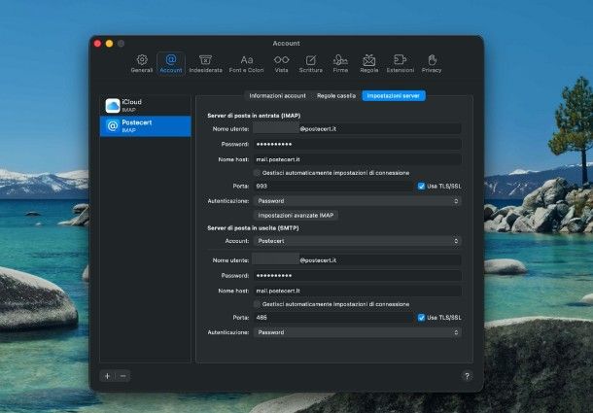The image size is (593, 413).
Task: Open the Firma signatures pane
Action: click(x=340, y=63)
